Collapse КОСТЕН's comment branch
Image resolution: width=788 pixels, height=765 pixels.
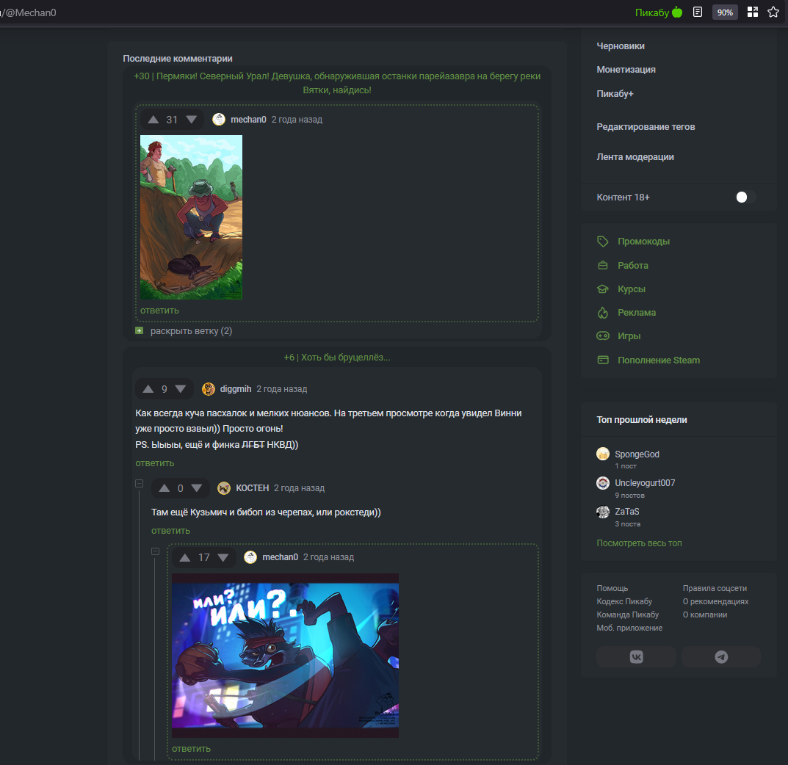140,483
